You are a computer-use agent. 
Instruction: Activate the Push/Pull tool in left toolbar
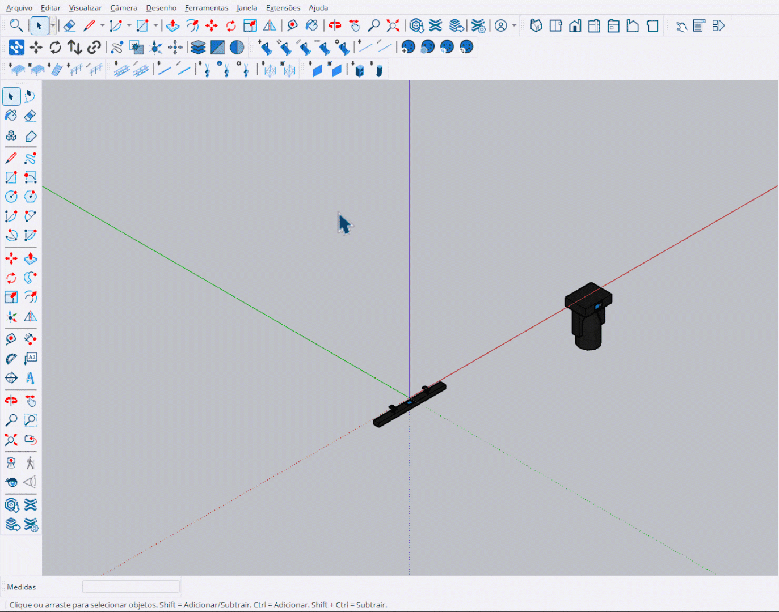pyautogui.click(x=31, y=259)
